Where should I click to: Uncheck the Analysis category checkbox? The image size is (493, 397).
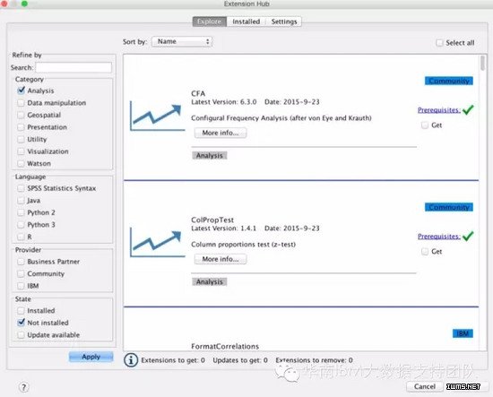point(21,91)
